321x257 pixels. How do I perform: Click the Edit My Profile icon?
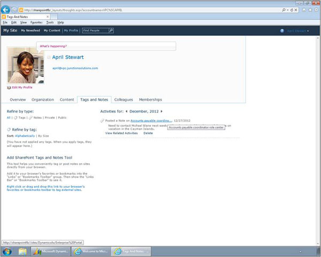click(9, 87)
